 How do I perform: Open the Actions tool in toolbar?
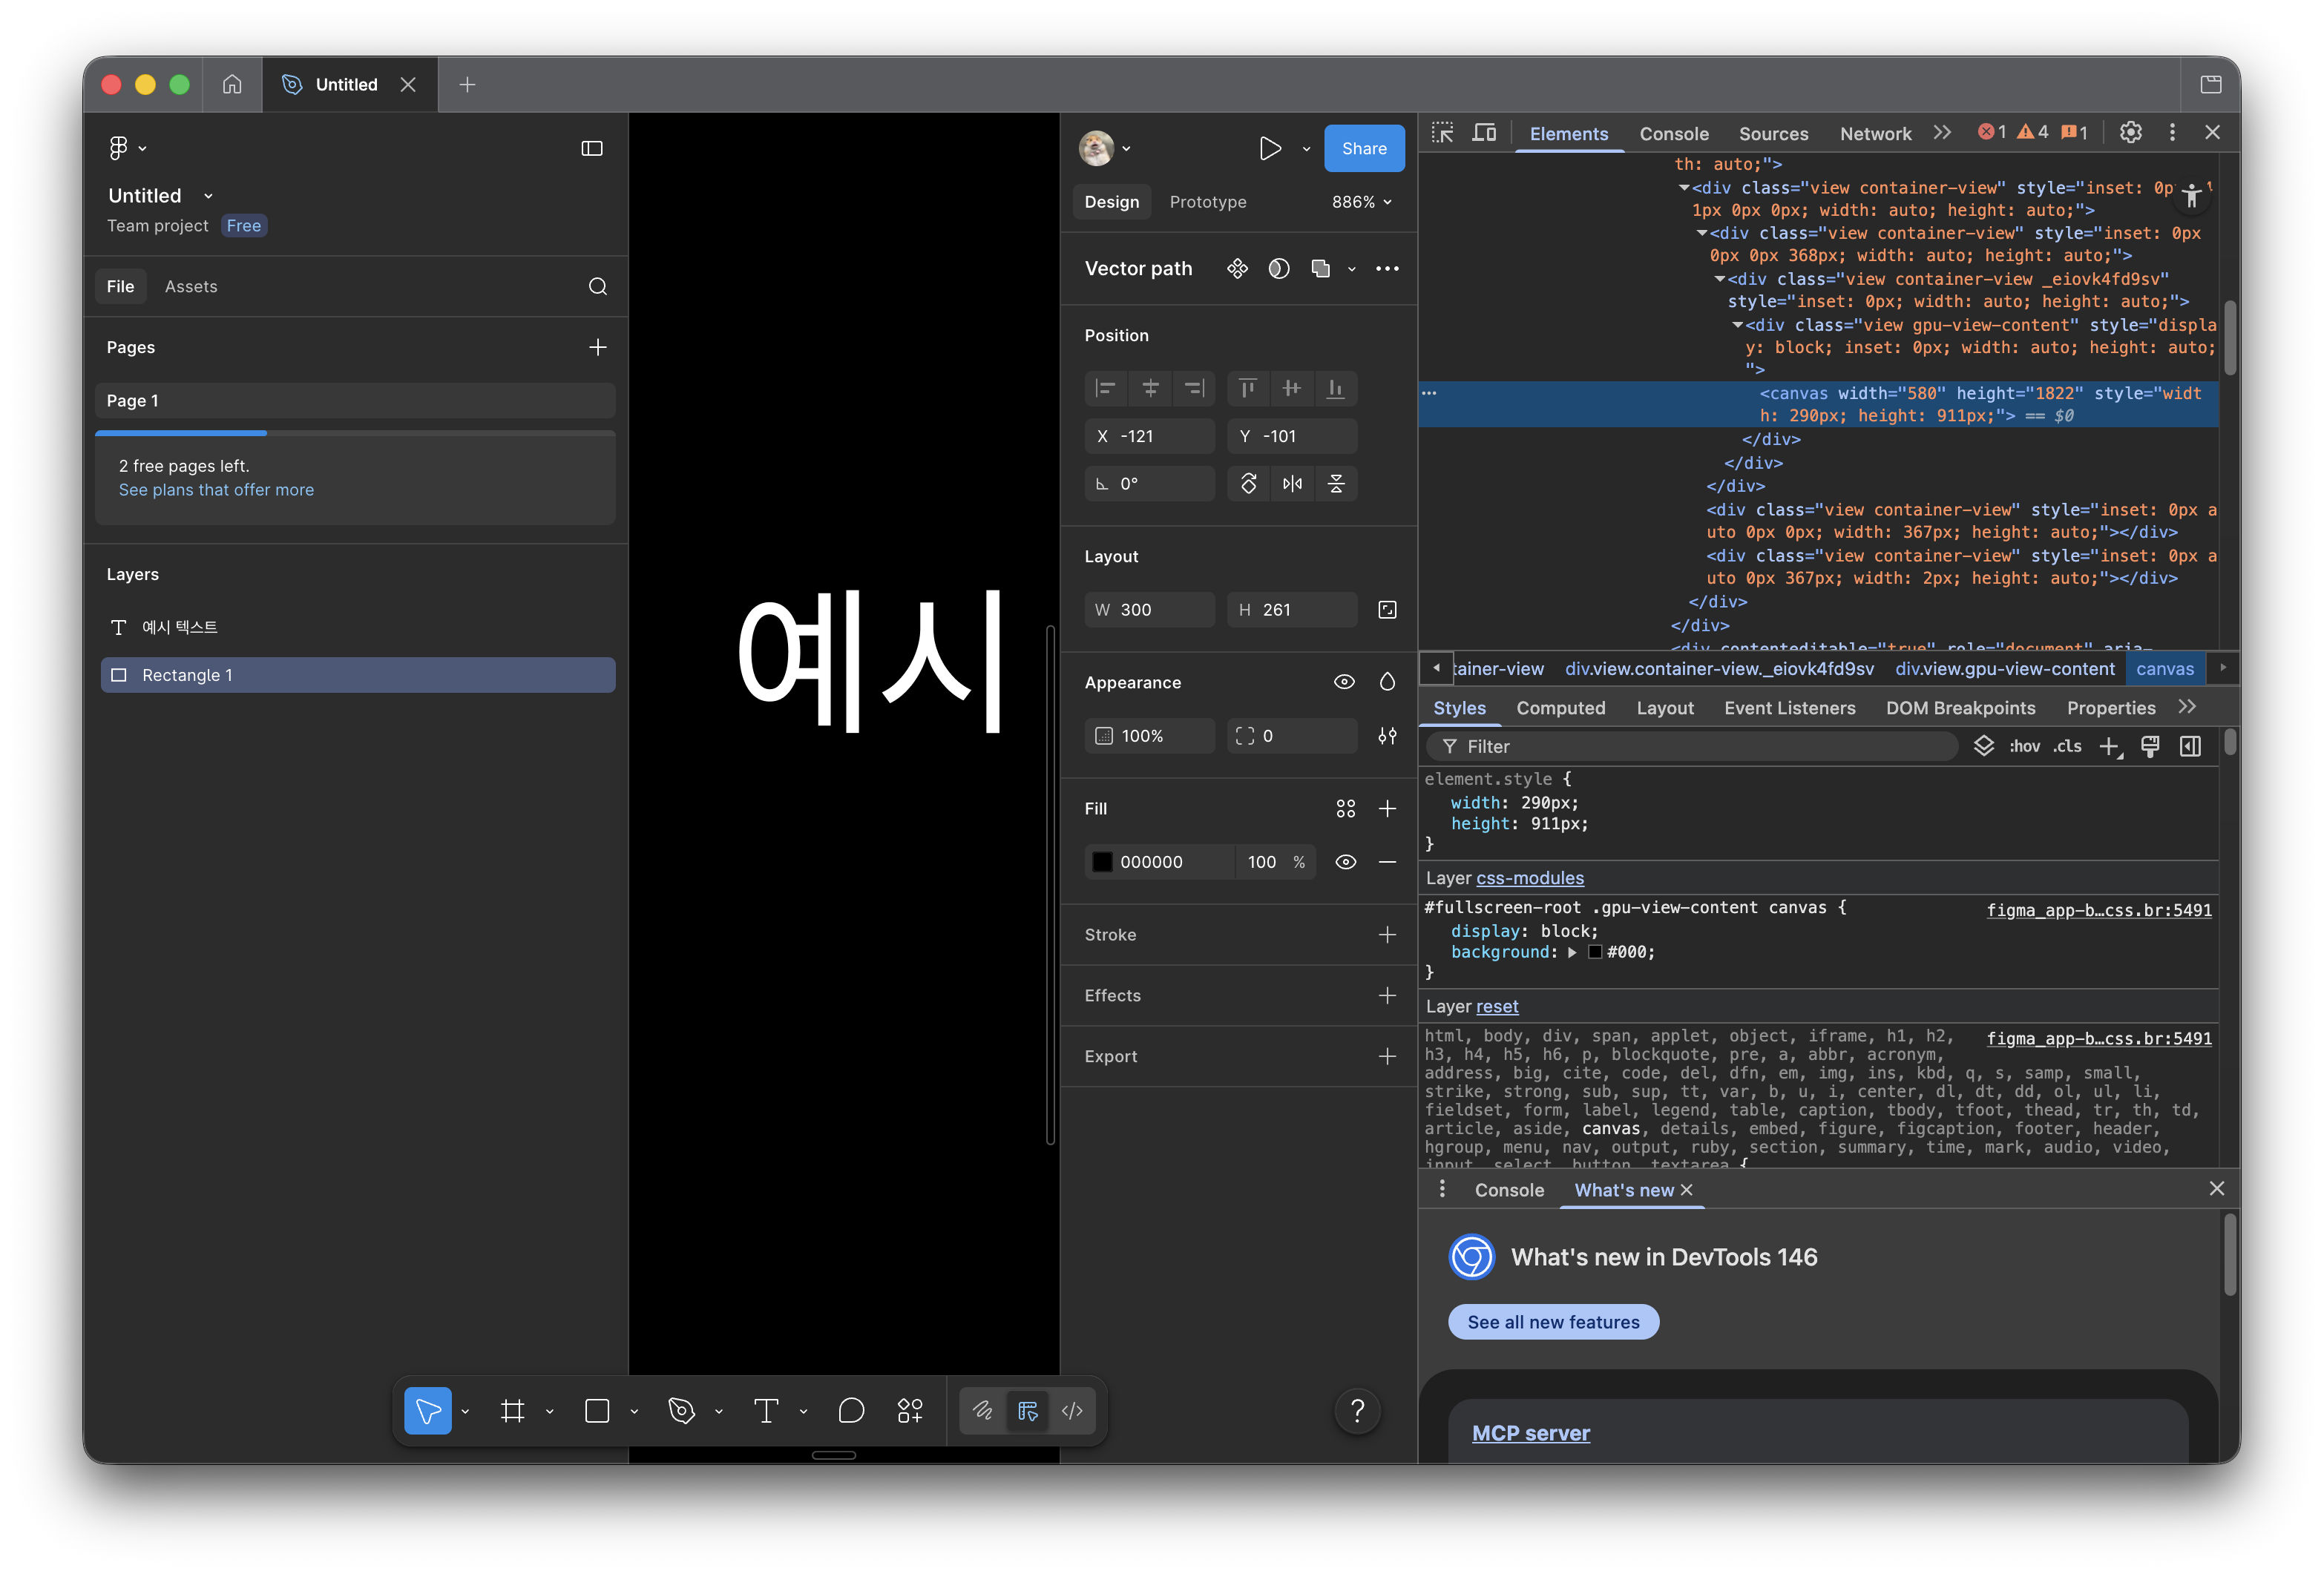point(910,1410)
